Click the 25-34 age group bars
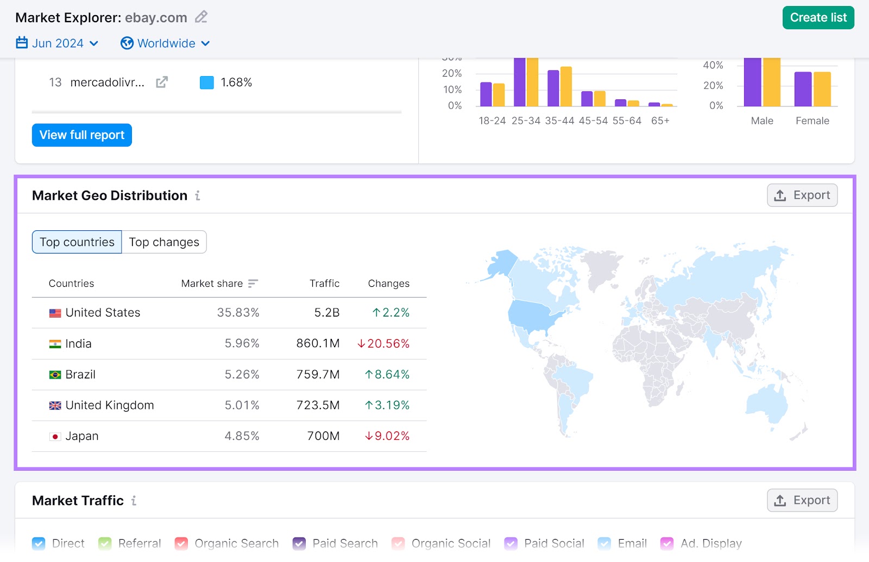The width and height of the screenshot is (869, 562). (526, 81)
